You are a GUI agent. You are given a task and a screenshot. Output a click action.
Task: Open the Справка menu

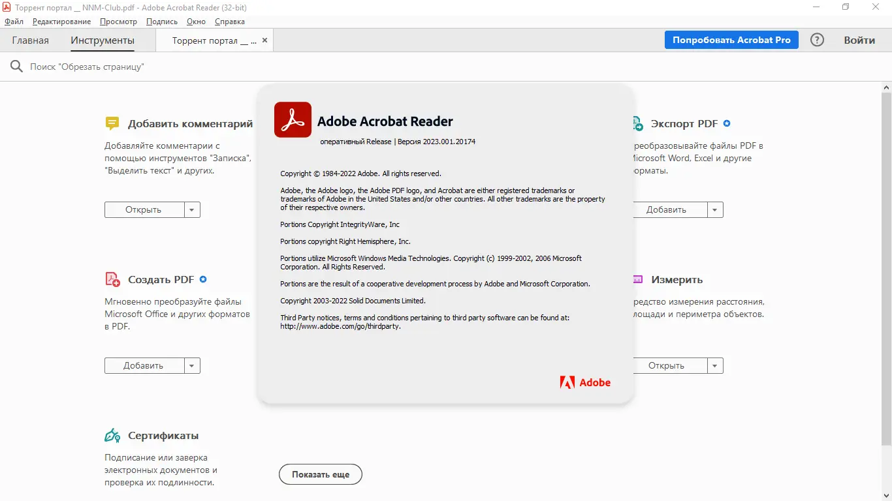(x=230, y=22)
